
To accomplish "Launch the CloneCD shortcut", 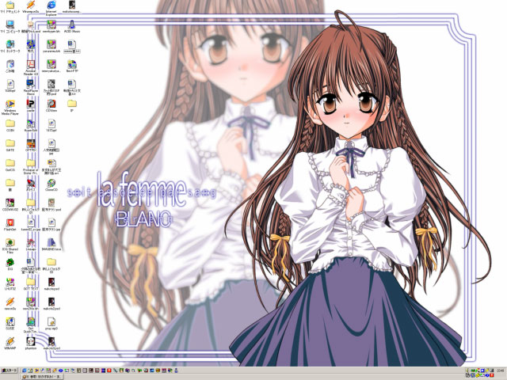I will [51, 183].
